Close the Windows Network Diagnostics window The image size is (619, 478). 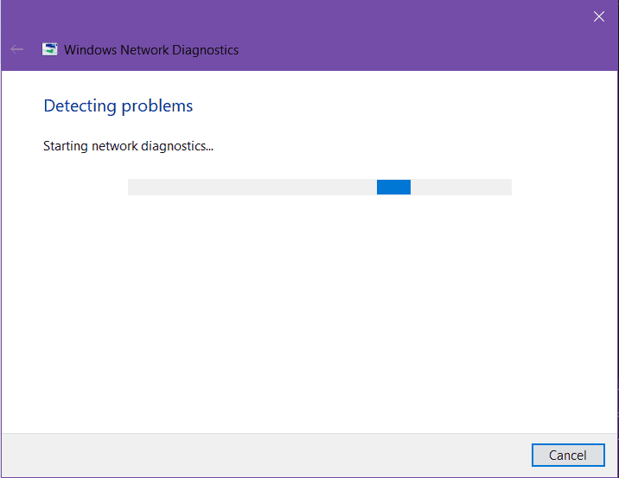click(599, 16)
